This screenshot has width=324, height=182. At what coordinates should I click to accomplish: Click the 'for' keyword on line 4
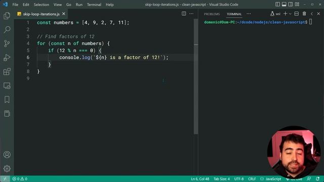click(41, 43)
